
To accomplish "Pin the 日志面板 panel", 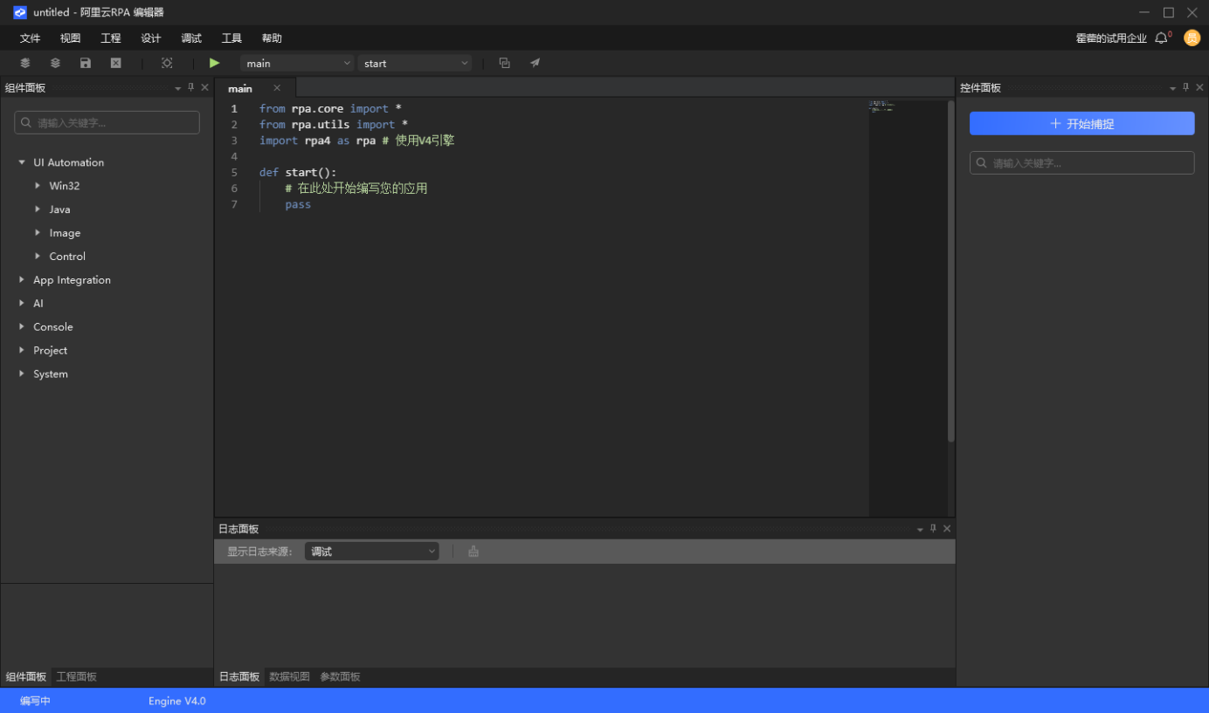I will [933, 529].
